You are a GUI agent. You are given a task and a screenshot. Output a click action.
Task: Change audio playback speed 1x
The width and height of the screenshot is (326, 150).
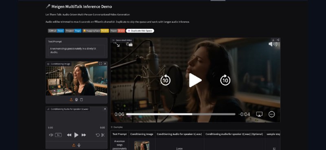(58, 135)
